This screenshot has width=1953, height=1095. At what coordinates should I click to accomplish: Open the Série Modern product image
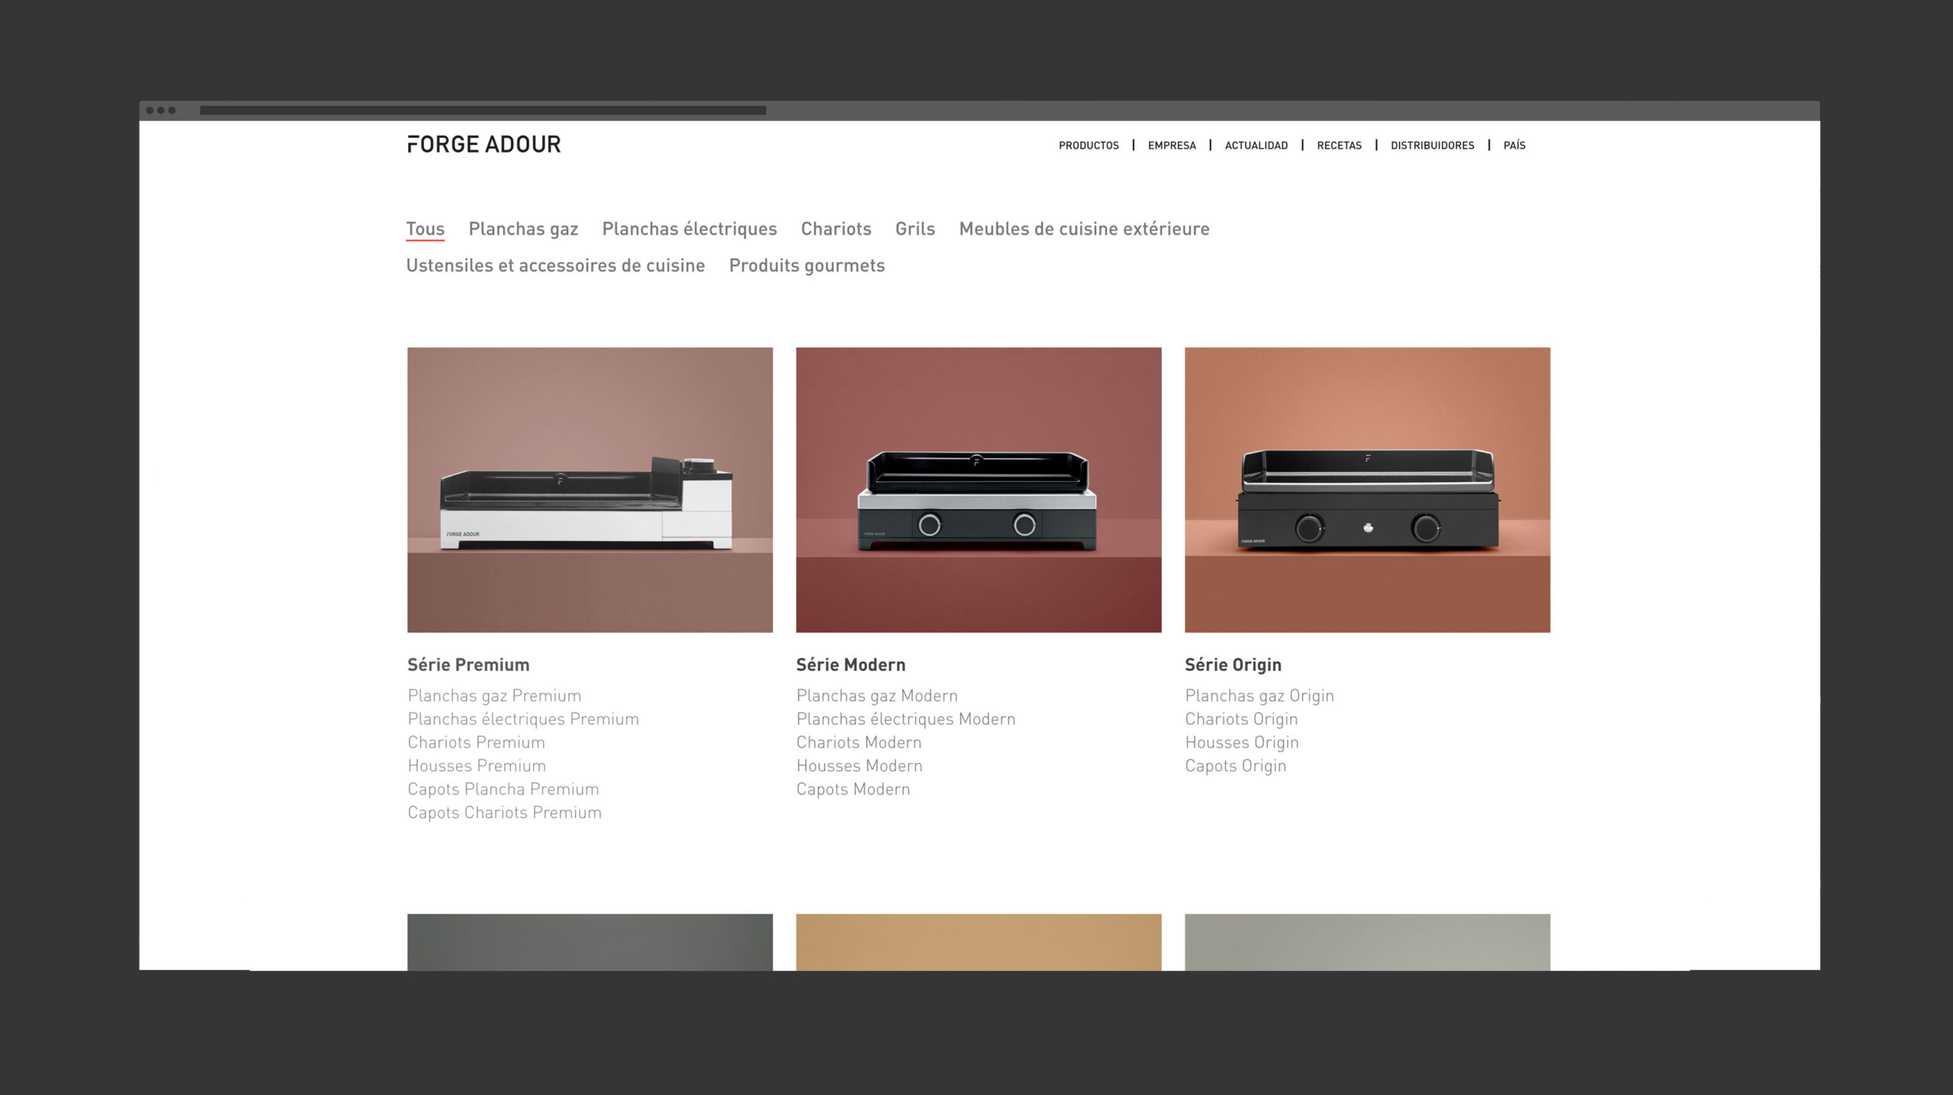(979, 490)
